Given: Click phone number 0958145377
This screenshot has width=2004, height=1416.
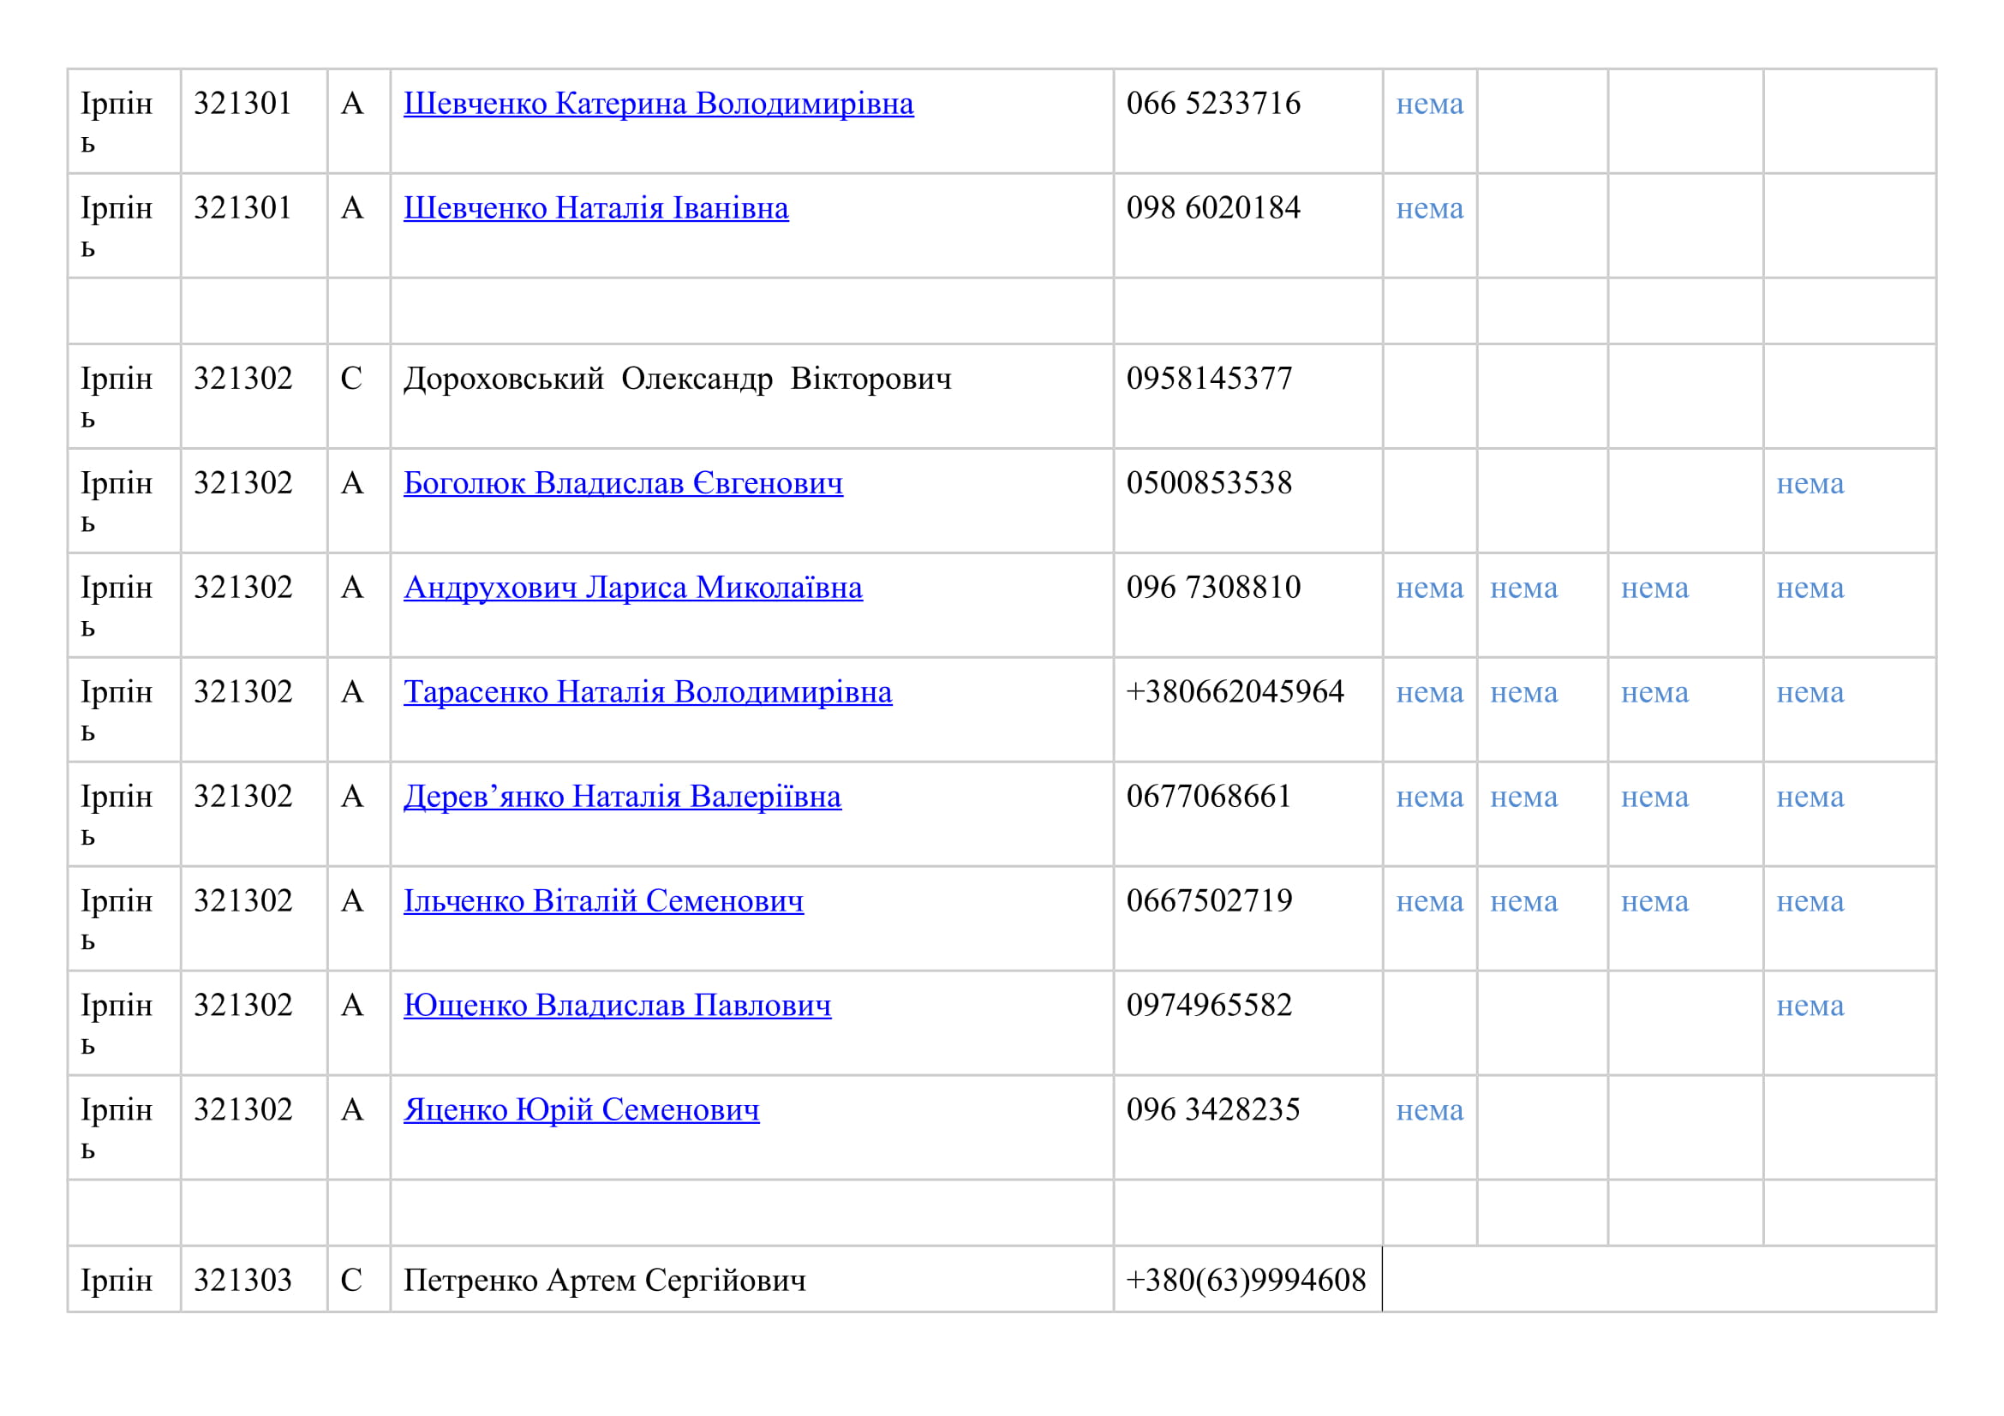Looking at the screenshot, I should click(1209, 379).
